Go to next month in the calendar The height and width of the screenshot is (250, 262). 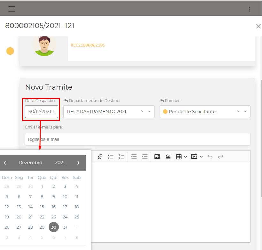tap(78, 162)
